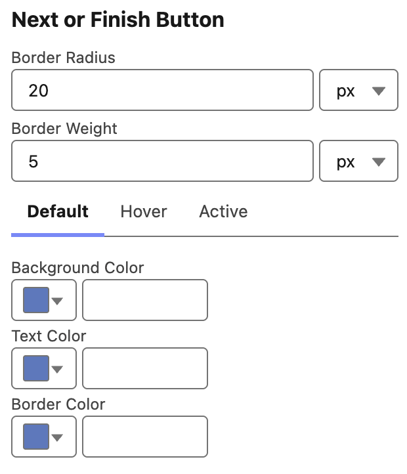Click the Text Color hex text field
This screenshot has width=407, height=474.
[145, 369]
